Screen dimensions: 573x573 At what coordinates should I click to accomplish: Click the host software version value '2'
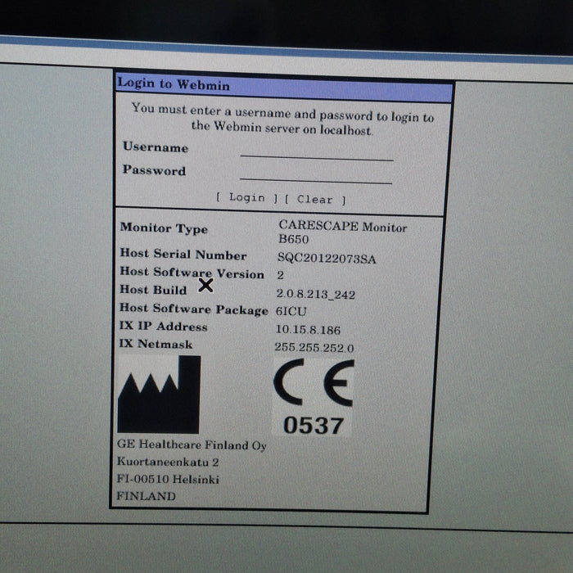(280, 275)
